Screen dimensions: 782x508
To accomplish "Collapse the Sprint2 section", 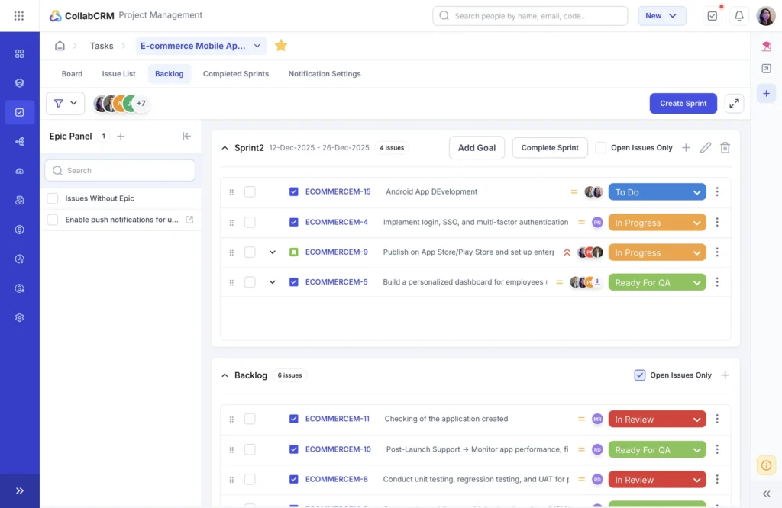I will (225, 147).
